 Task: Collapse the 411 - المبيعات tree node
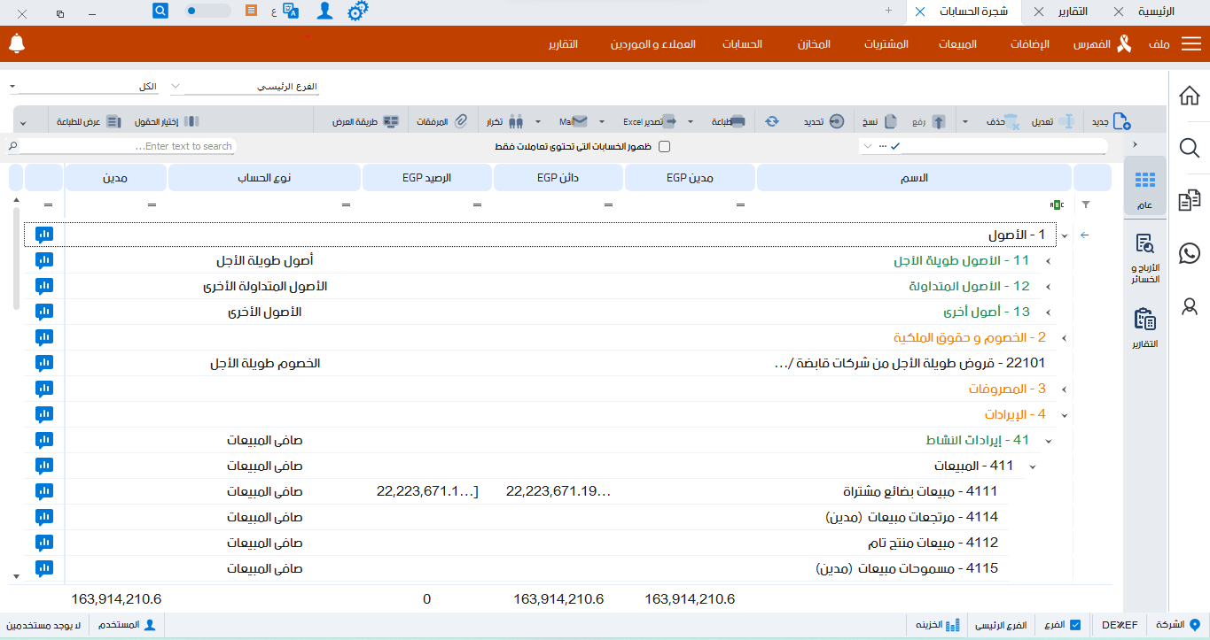[x=1031, y=465]
